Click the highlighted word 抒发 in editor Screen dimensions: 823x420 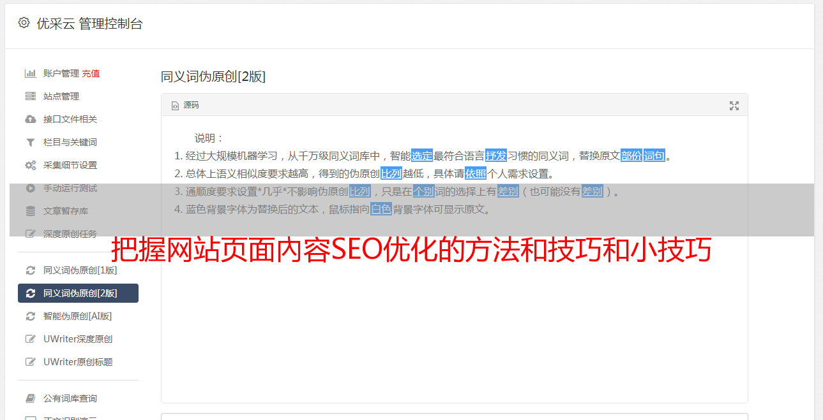click(496, 156)
